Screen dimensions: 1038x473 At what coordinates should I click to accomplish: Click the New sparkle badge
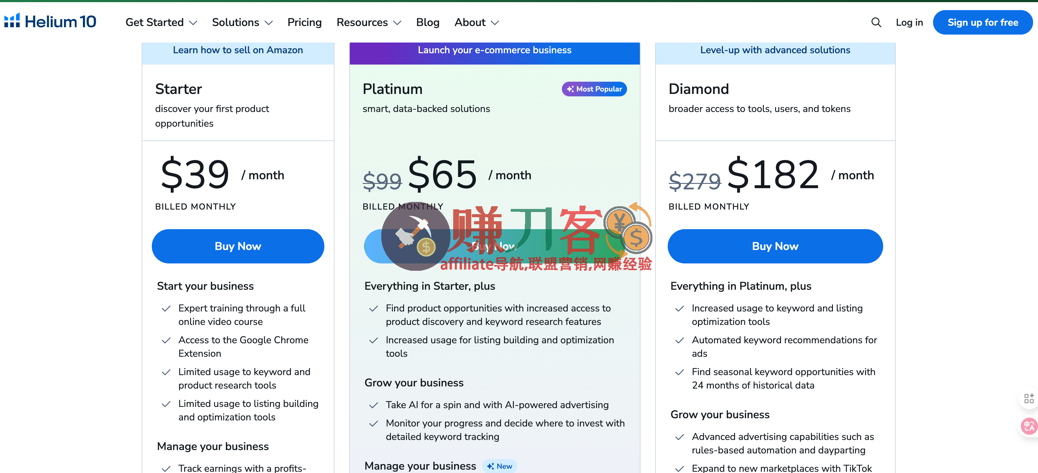tap(499, 466)
